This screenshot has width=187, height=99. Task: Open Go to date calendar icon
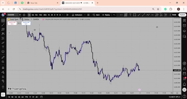[x=41, y=97]
